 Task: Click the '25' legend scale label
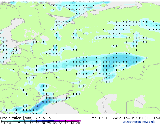tap(49, 123)
